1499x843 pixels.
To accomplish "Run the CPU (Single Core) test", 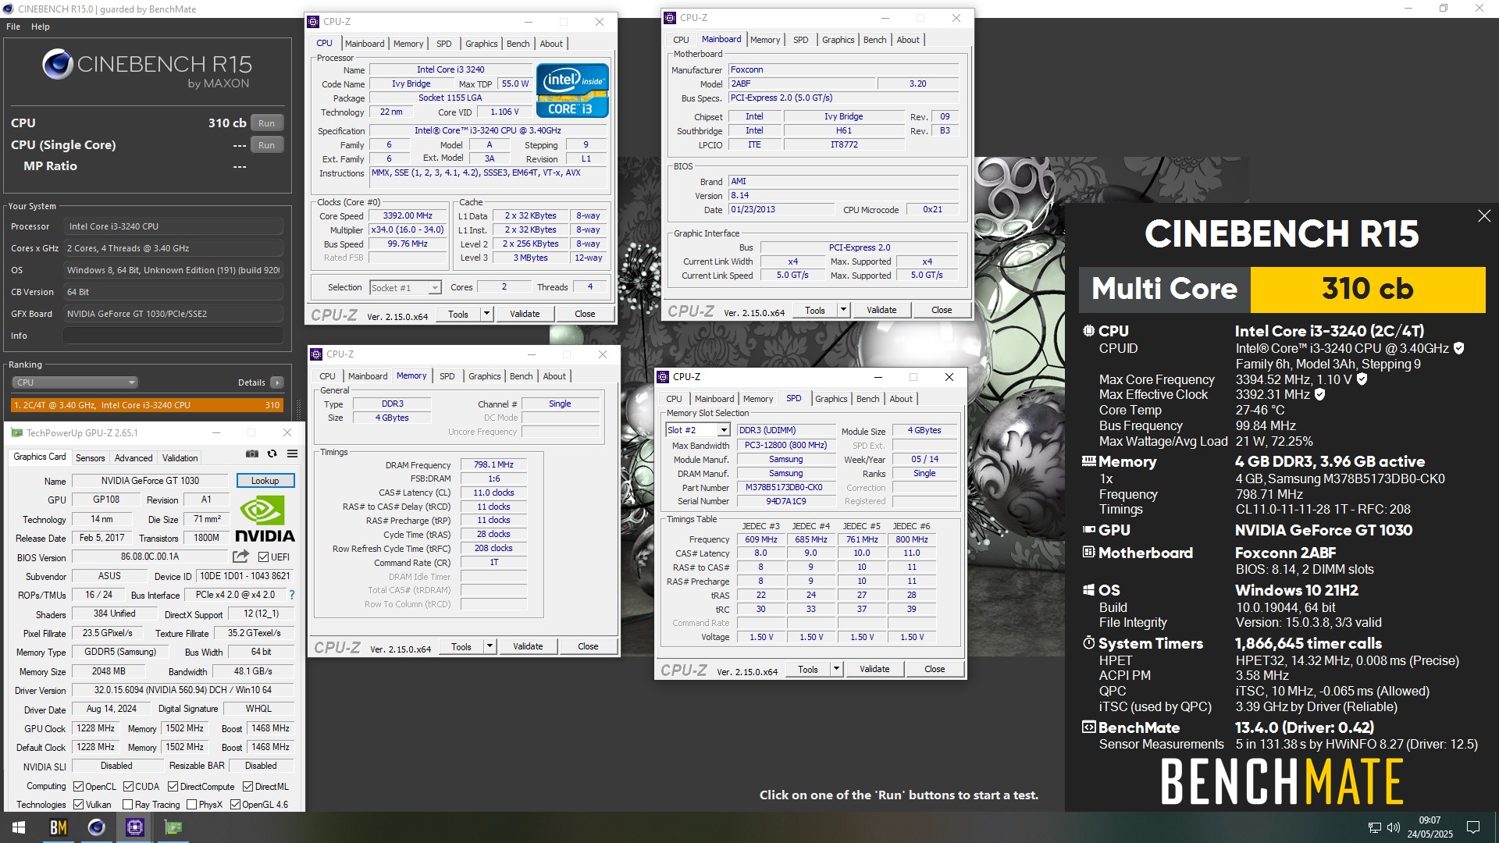I will tap(266, 145).
